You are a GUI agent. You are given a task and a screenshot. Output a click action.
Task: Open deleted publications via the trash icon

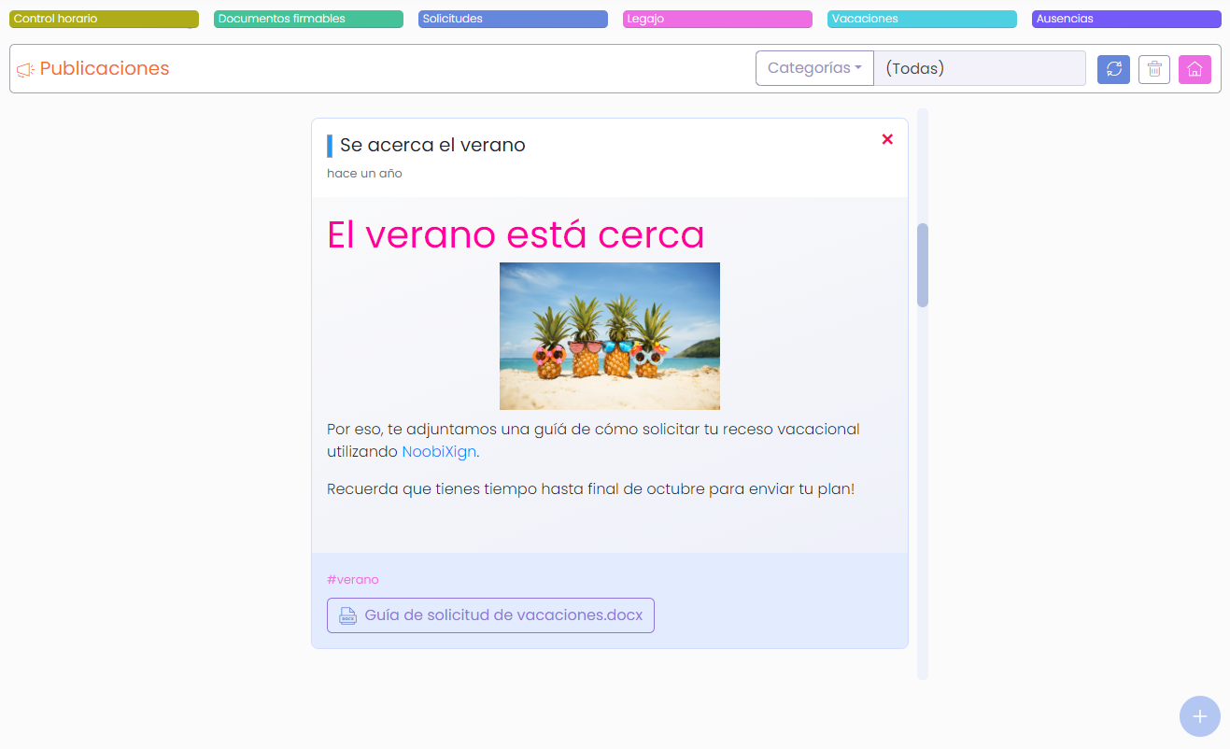pyautogui.click(x=1154, y=68)
